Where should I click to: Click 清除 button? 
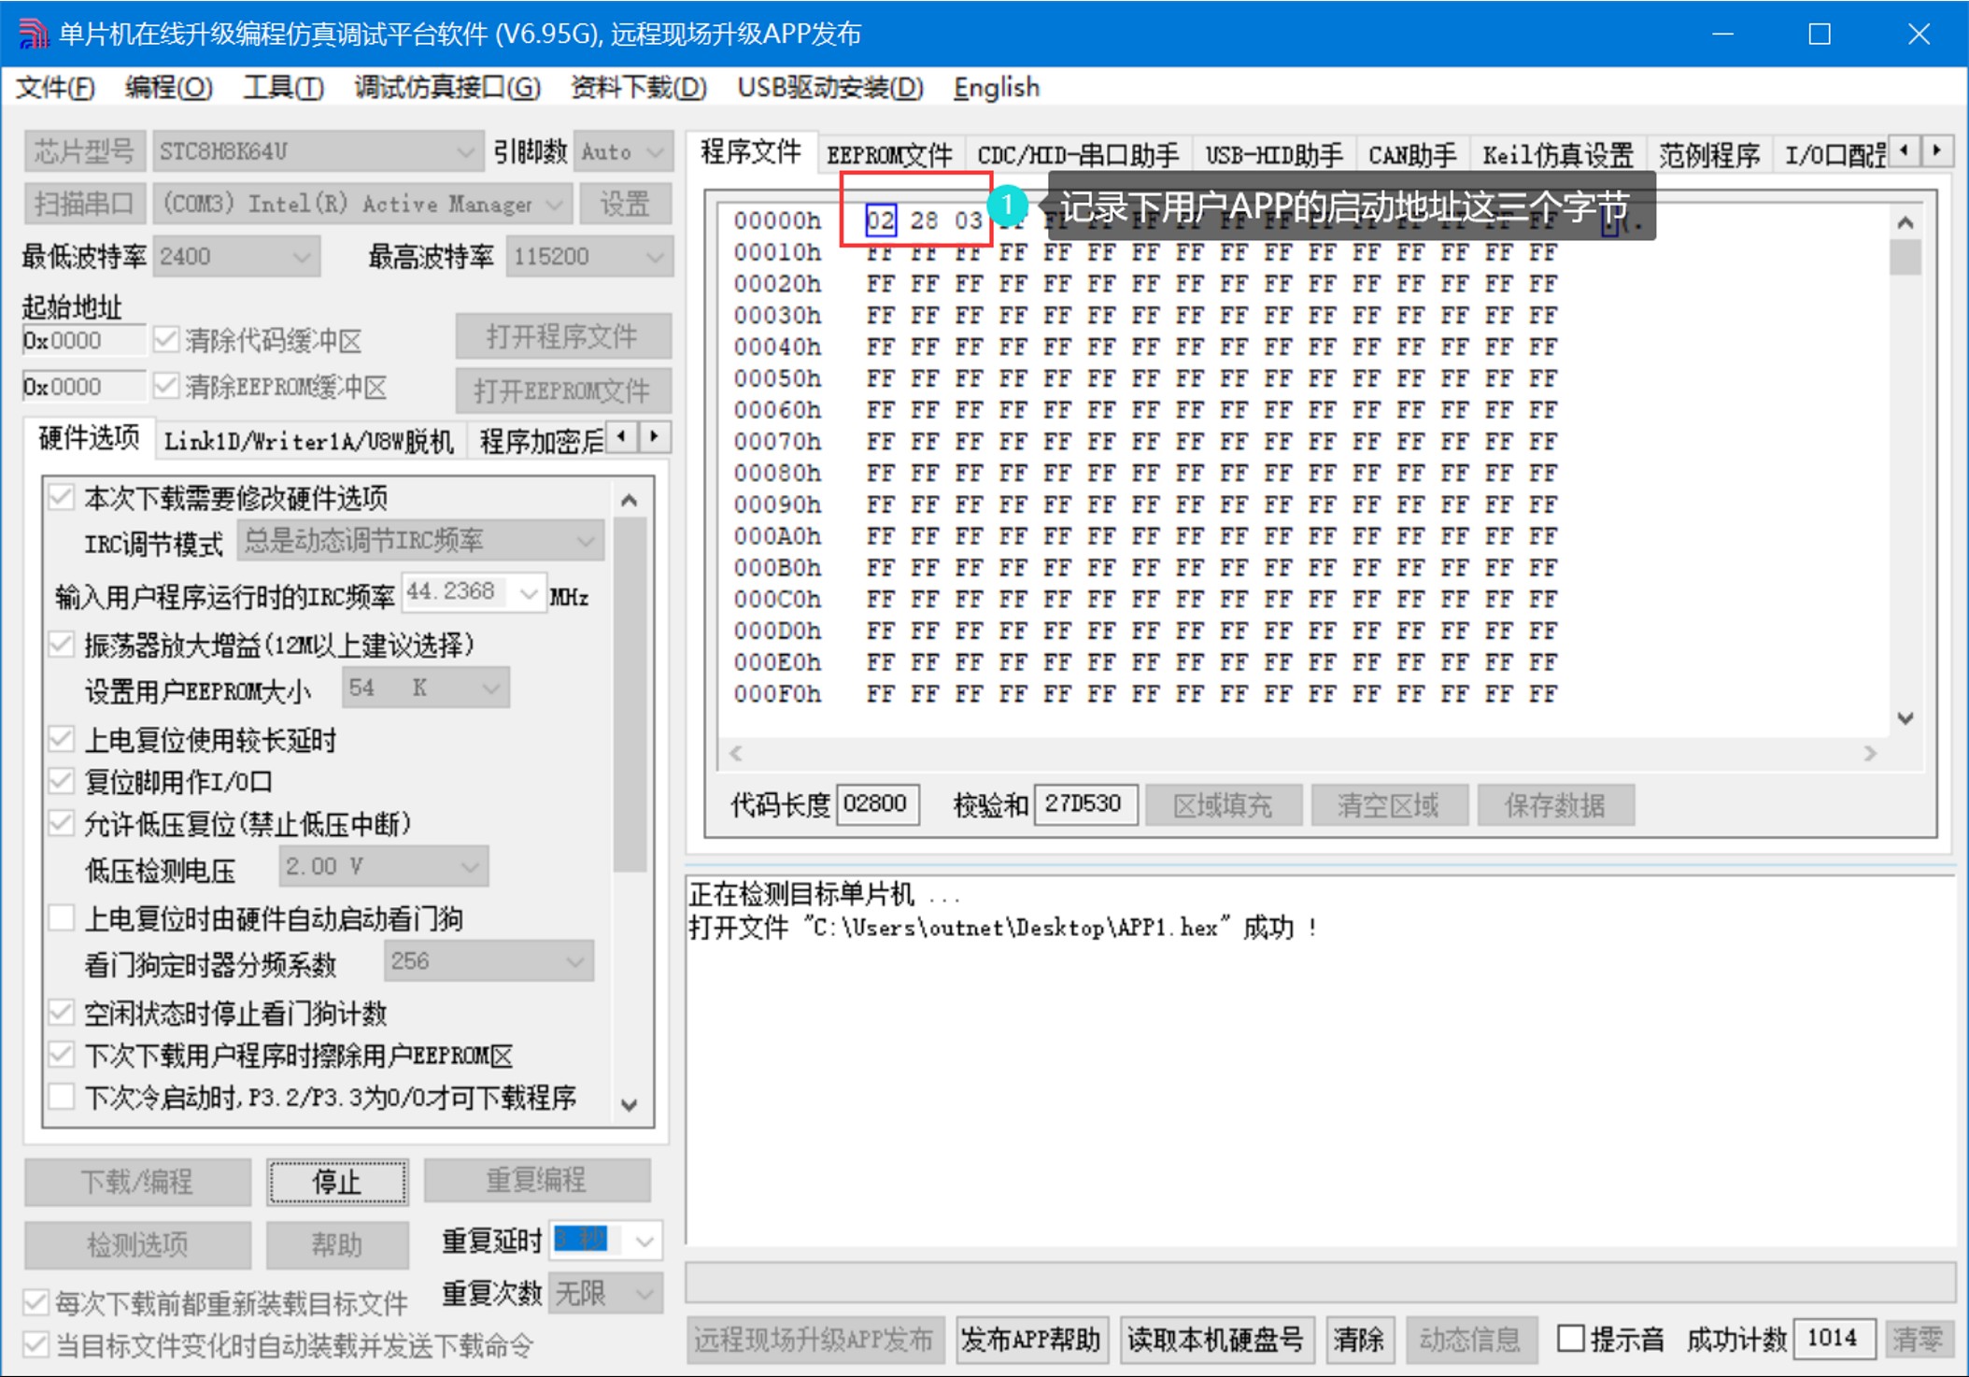1358,1340
